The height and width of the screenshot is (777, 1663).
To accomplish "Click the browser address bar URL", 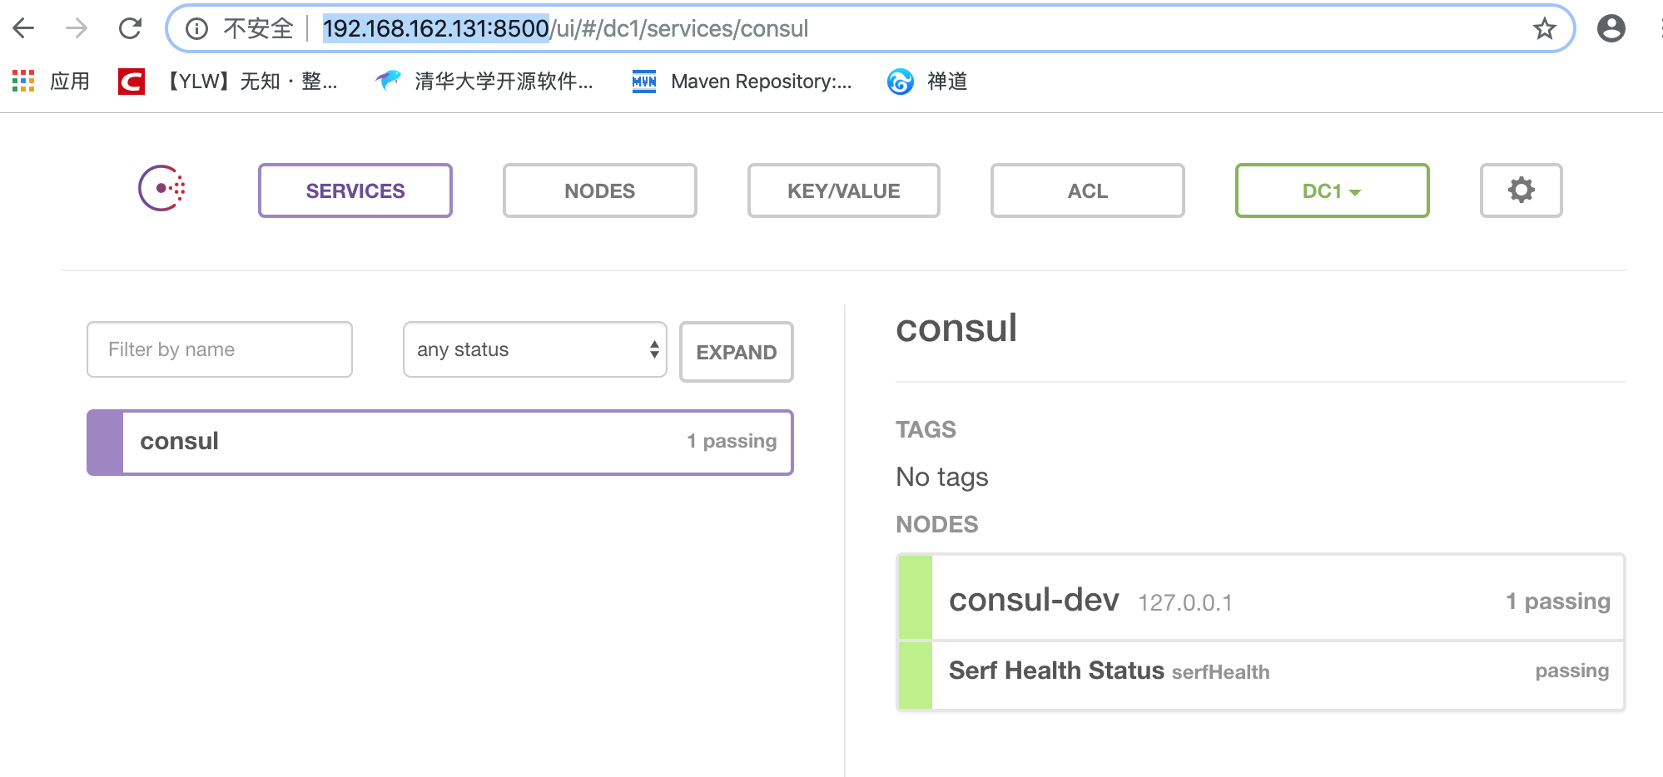I will (565, 29).
